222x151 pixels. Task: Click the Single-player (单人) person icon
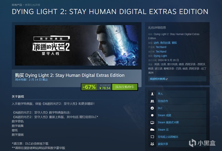152,94
